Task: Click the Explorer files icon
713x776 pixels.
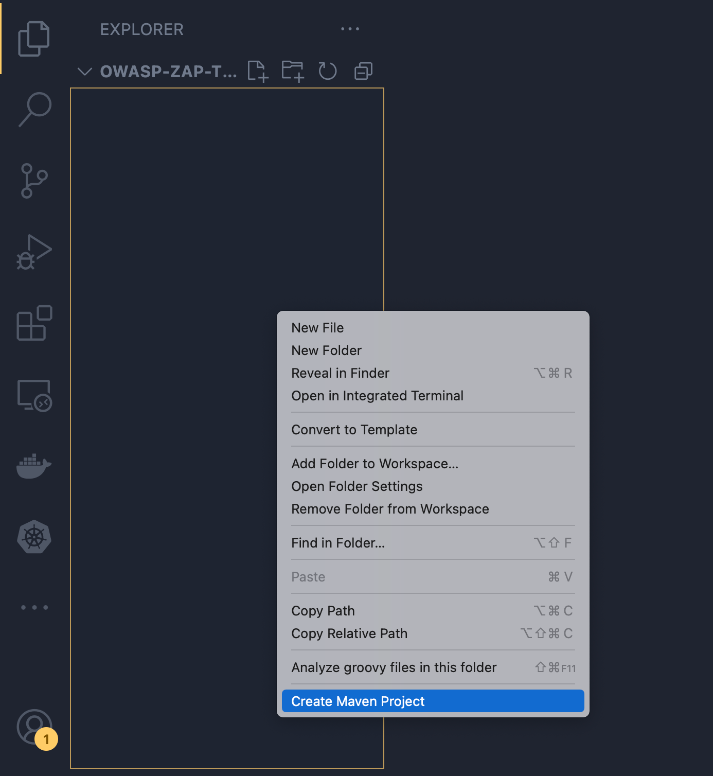Action: point(34,38)
